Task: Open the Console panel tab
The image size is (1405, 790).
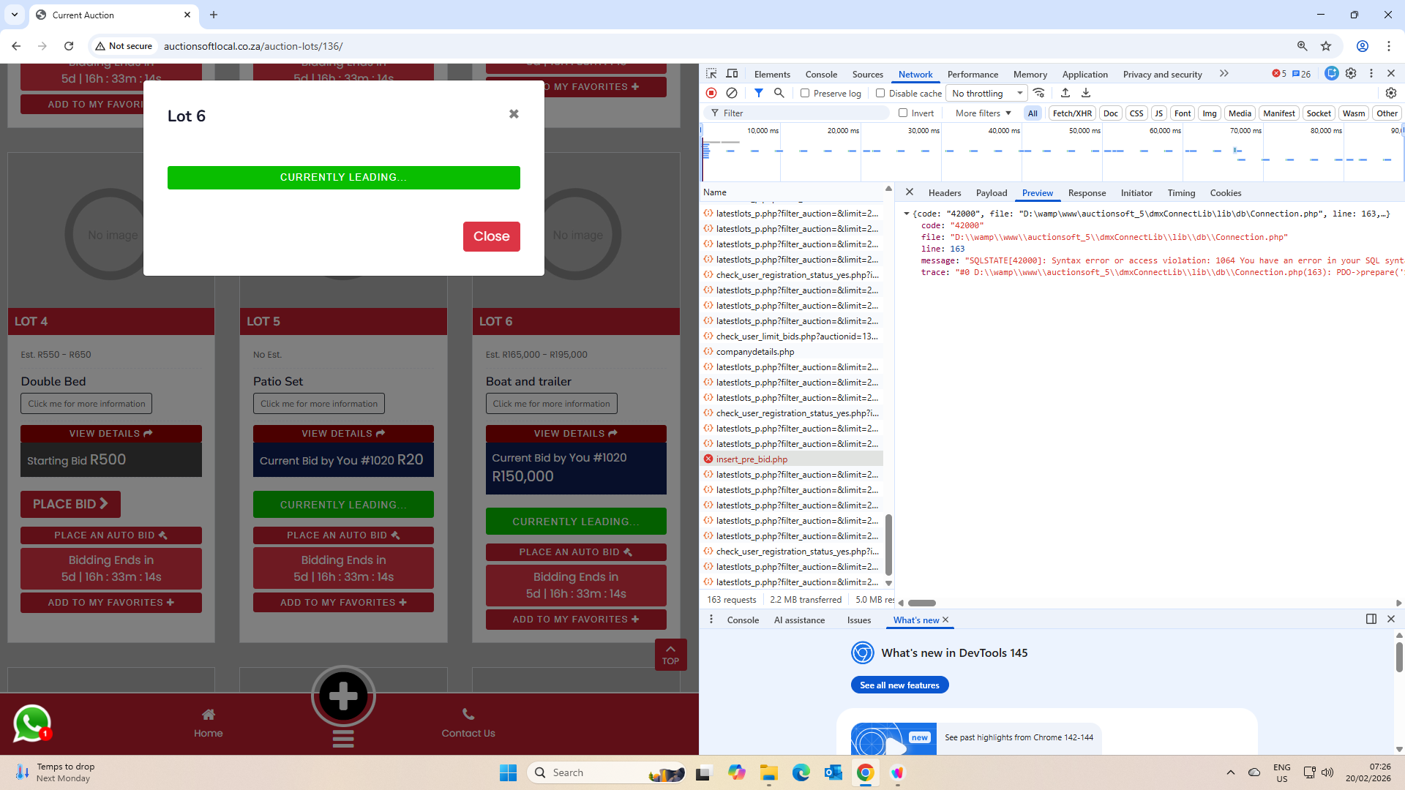Action: 821,74
